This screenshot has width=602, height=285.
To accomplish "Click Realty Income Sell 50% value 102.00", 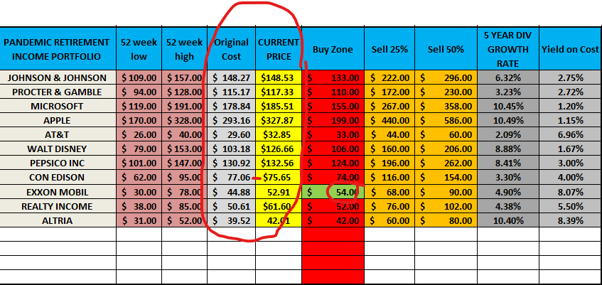I will 446,207.
